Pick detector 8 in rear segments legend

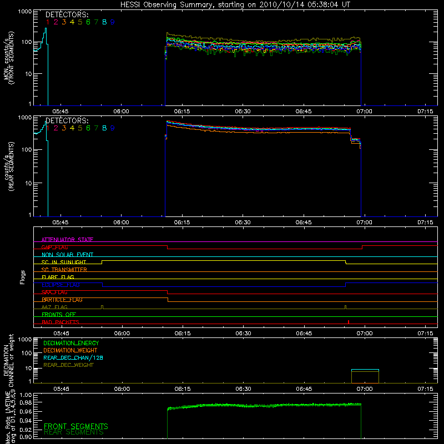(104, 128)
